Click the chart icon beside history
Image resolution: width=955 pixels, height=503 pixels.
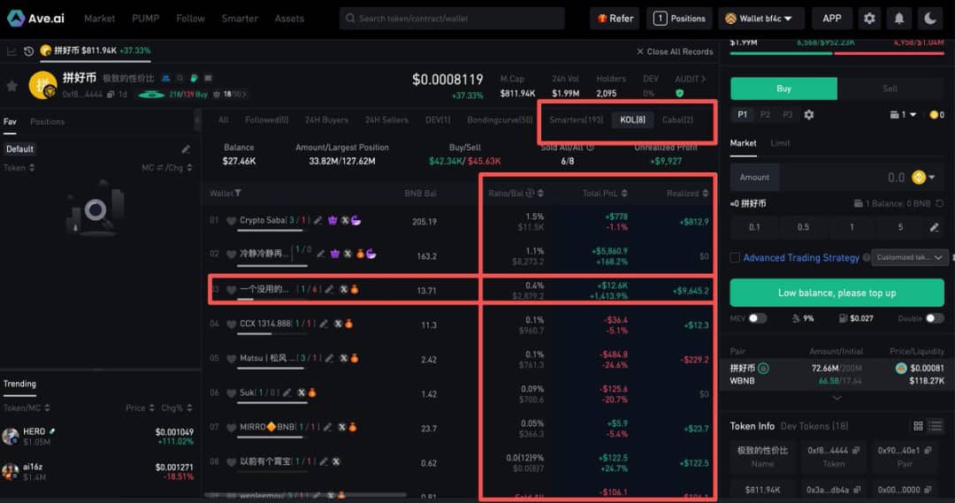11,51
